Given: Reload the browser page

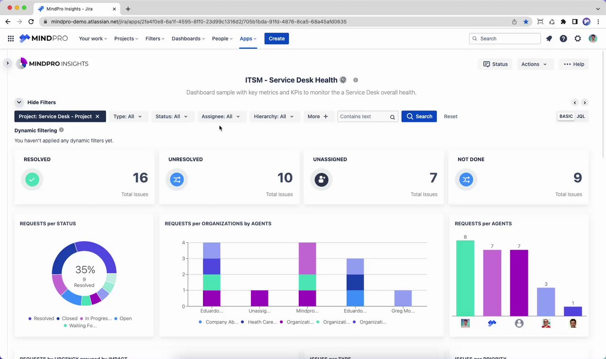Looking at the screenshot, I should pyautogui.click(x=31, y=22).
